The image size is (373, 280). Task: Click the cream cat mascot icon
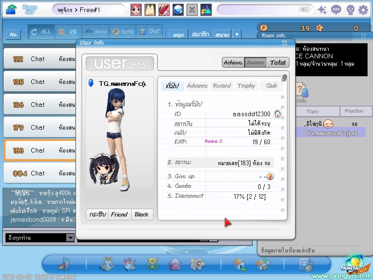150,10
